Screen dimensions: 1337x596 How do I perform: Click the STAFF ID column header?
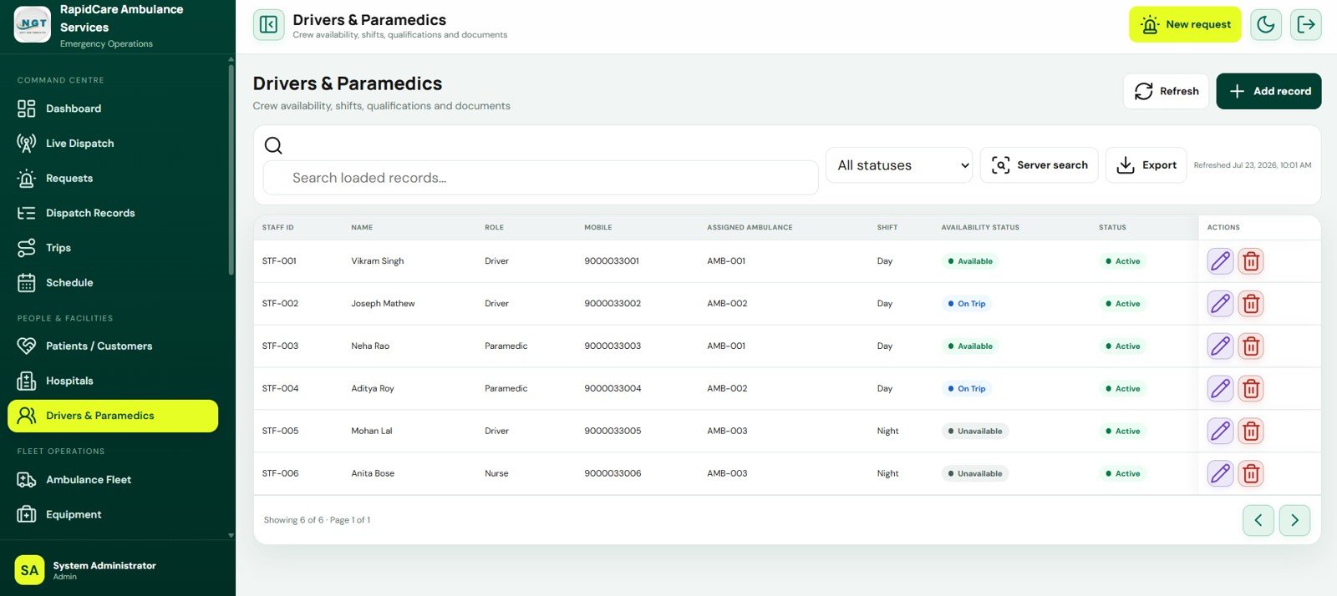click(x=277, y=228)
